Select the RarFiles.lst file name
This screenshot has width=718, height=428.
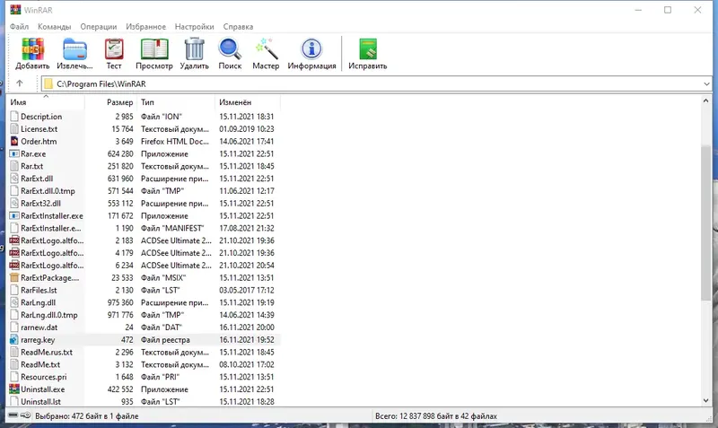point(39,290)
